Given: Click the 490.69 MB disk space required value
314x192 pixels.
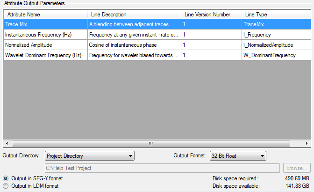Looking at the screenshot, I should tap(297, 178).
